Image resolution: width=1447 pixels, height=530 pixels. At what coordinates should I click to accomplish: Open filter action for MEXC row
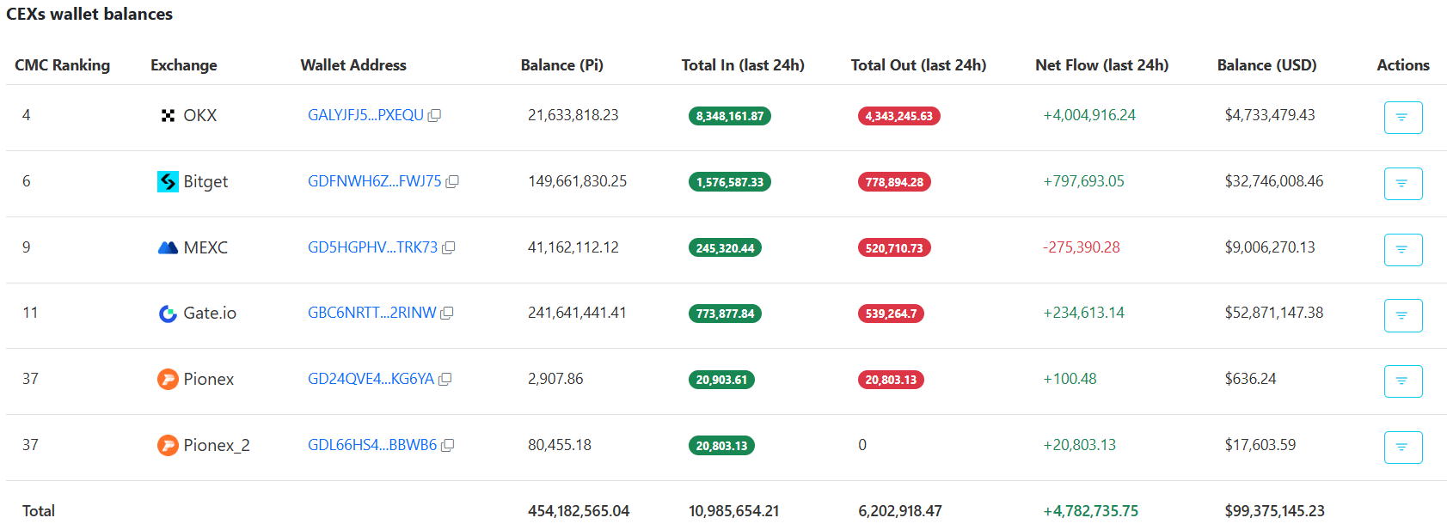pyautogui.click(x=1402, y=250)
